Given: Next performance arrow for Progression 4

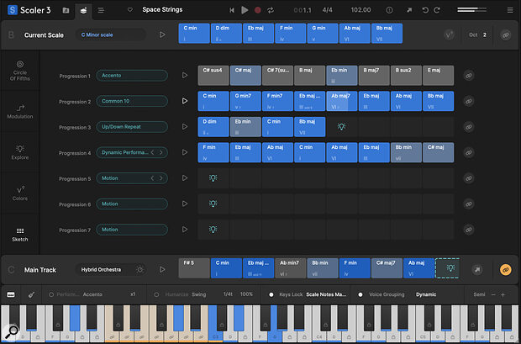Looking at the screenshot, I should (161, 152).
